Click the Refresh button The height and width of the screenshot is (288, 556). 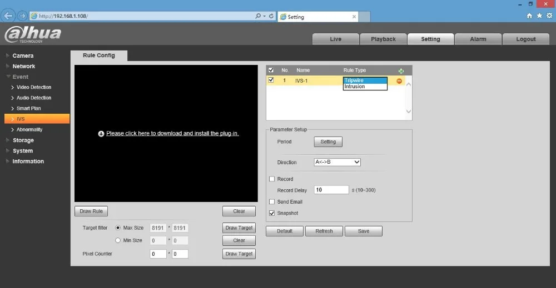tap(324, 231)
